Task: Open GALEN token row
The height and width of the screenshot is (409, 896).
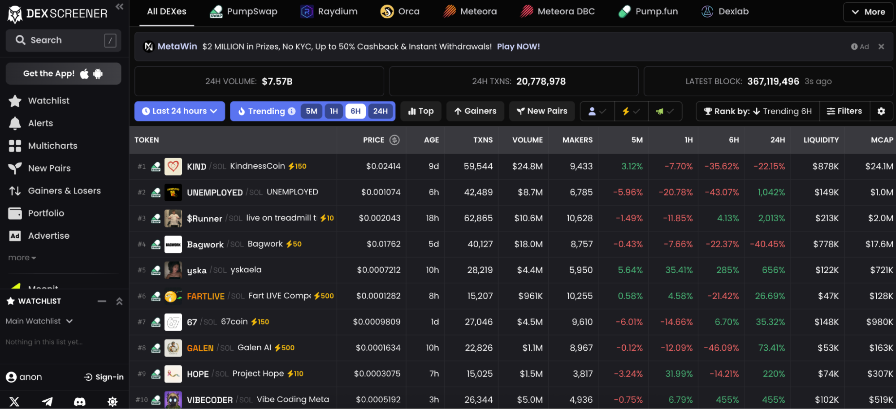Action: (513, 348)
